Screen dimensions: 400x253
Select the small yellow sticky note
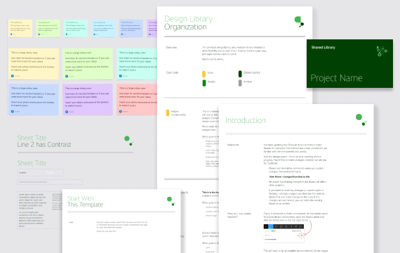(20, 28)
